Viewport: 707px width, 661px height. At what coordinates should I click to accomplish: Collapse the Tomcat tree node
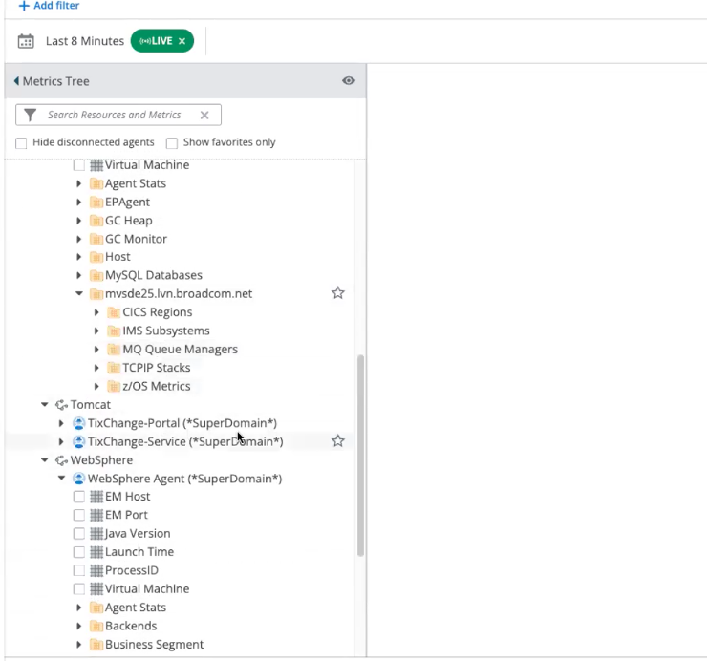coord(45,405)
